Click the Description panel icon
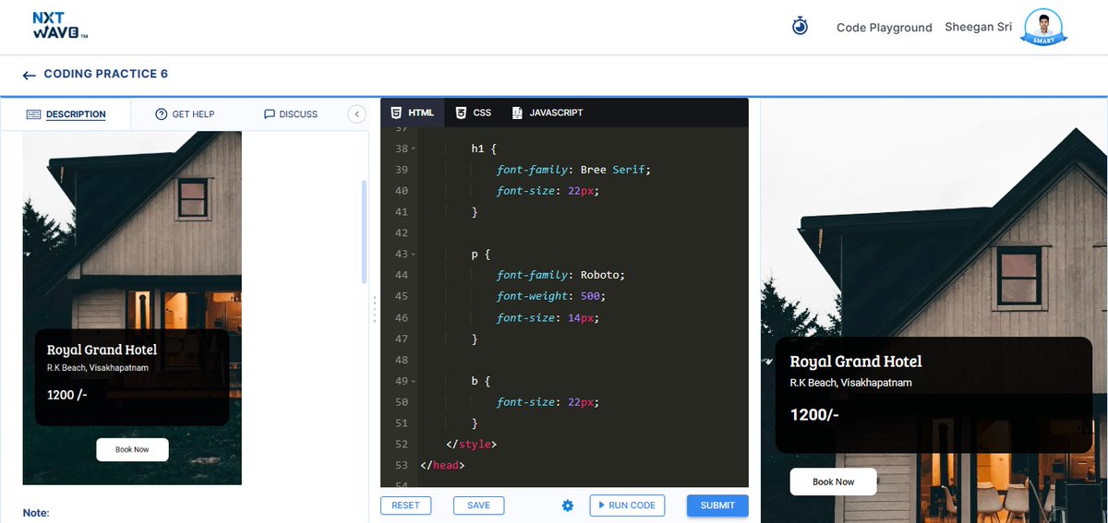1108x523 pixels. [x=33, y=114]
